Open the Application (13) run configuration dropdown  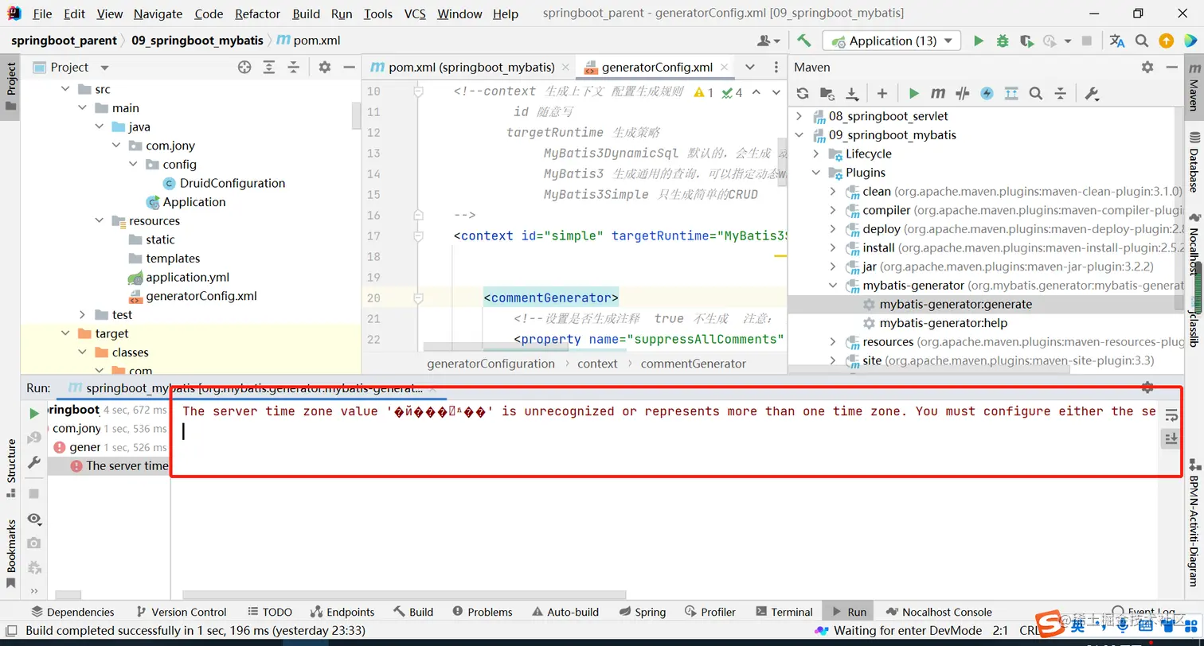[x=892, y=41]
